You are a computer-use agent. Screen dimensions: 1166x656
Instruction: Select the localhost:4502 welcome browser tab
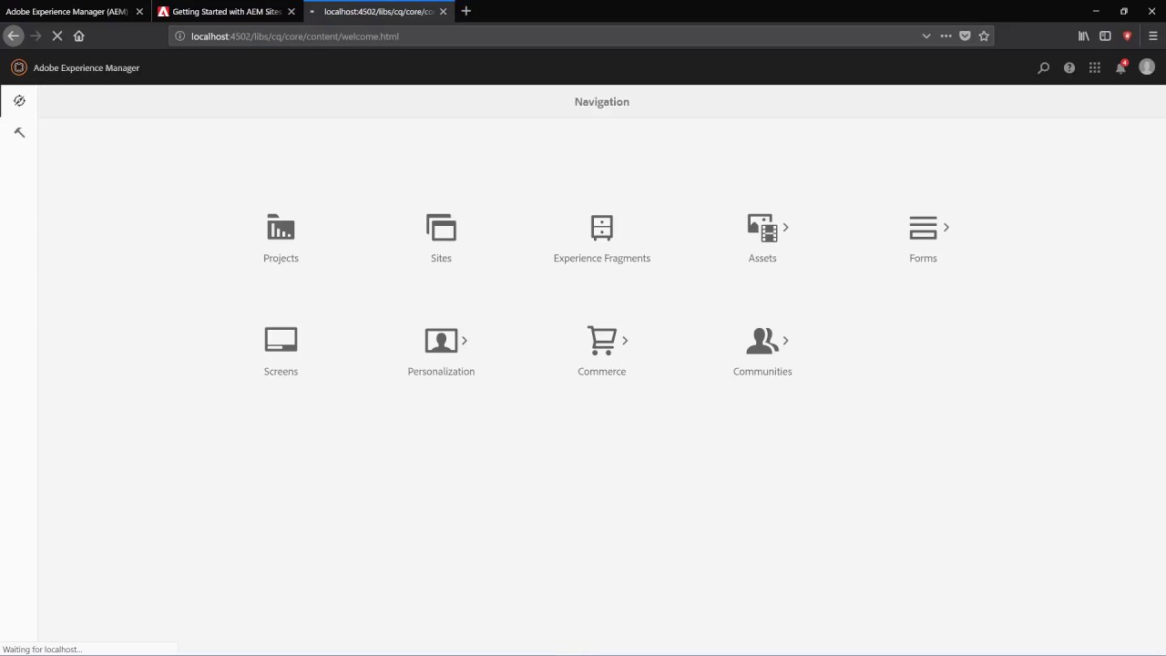tap(377, 12)
